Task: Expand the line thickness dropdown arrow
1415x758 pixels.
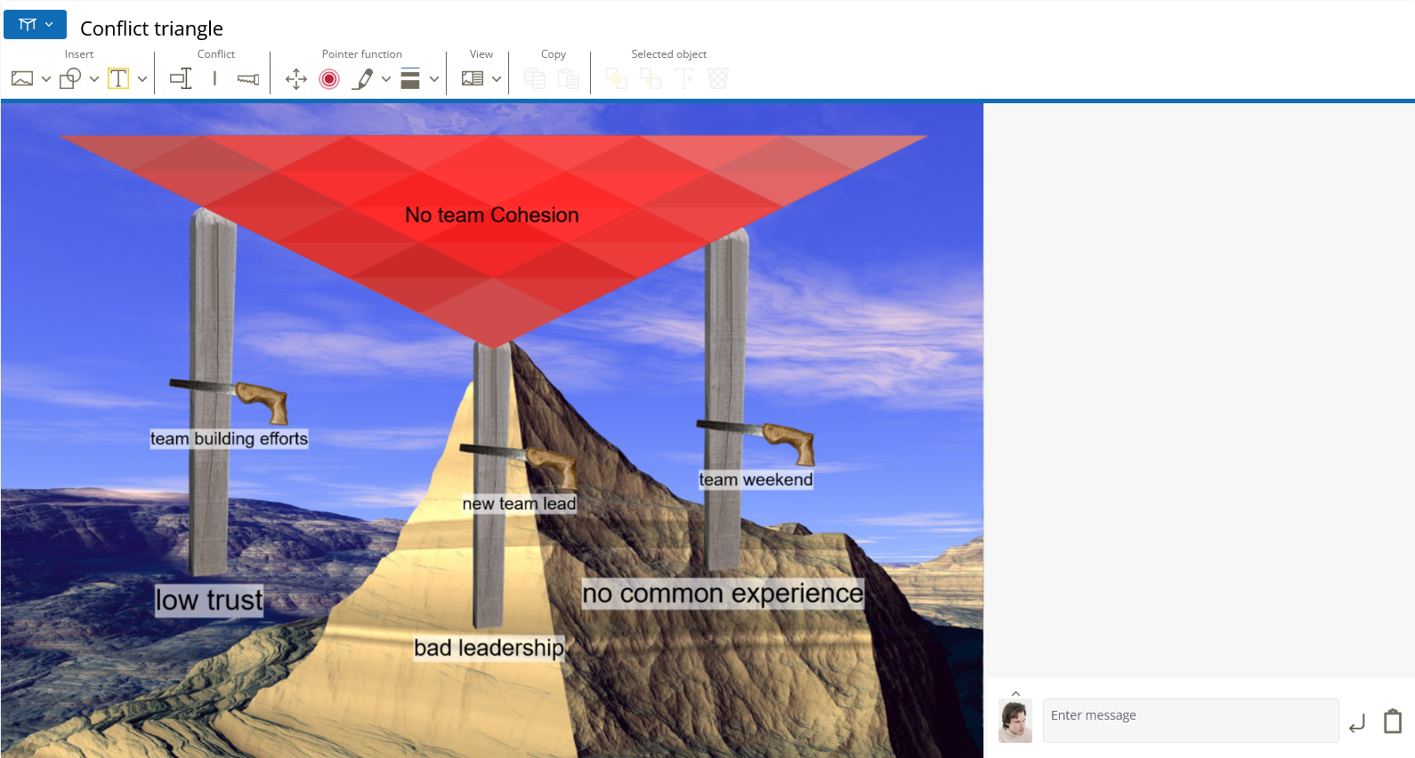Action: pos(434,79)
